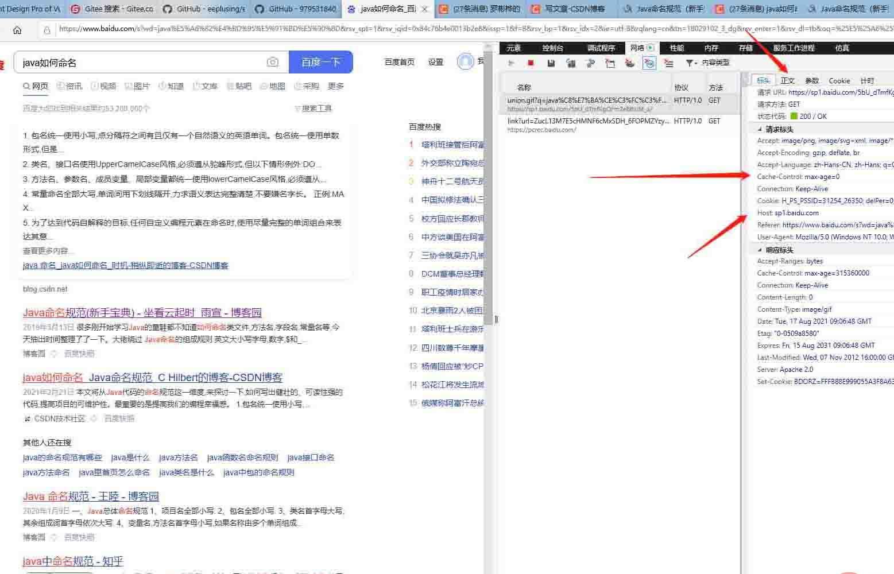Viewport: 894px width, 574px height.
Task: Open the 服务工作进程 devtools tab
Action: (794, 48)
